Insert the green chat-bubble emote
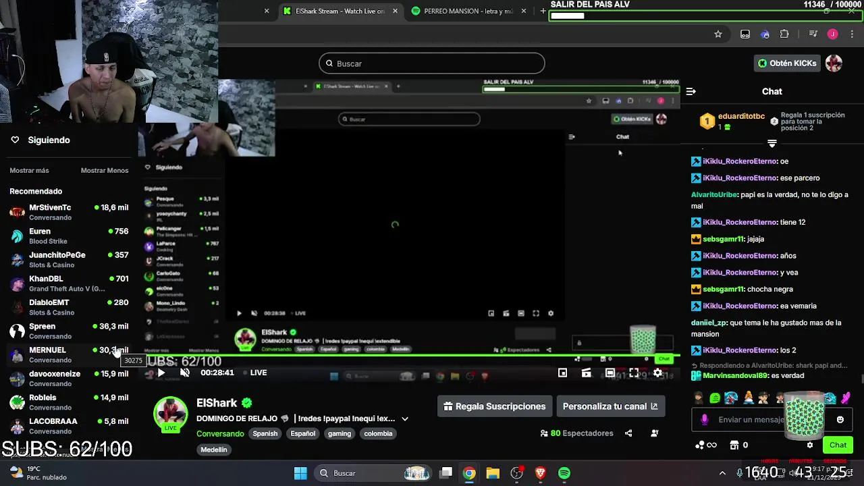 click(x=715, y=398)
